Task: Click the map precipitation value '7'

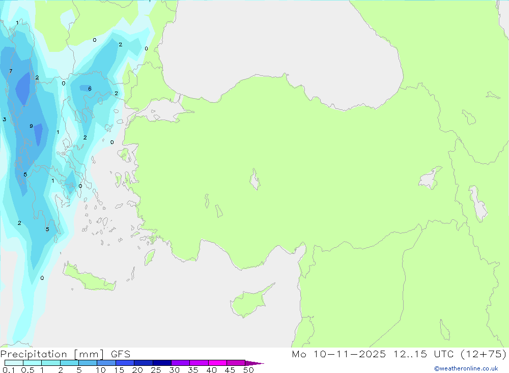Action: 11,71
